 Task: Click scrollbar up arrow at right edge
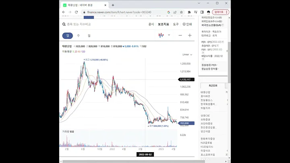click(229, 18)
